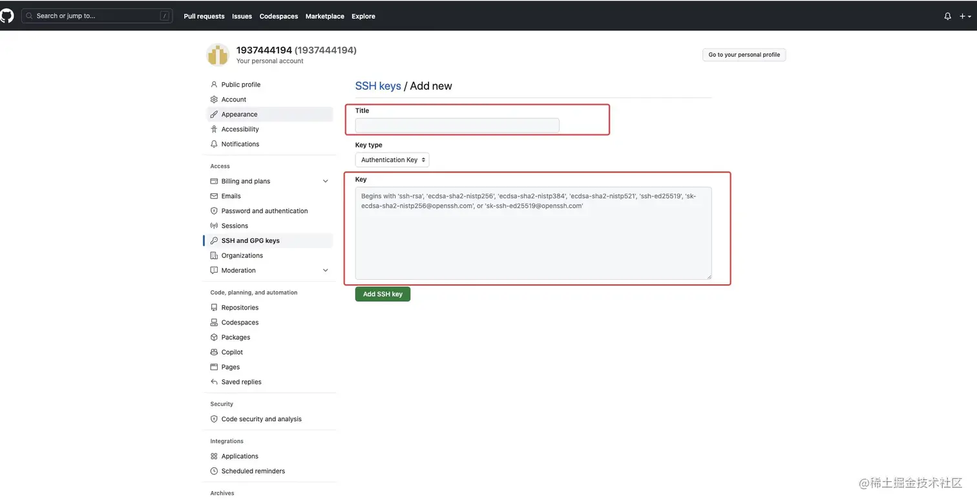This screenshot has width=977, height=504.
Task: Select Appearance in sidebar
Action: 269,114
